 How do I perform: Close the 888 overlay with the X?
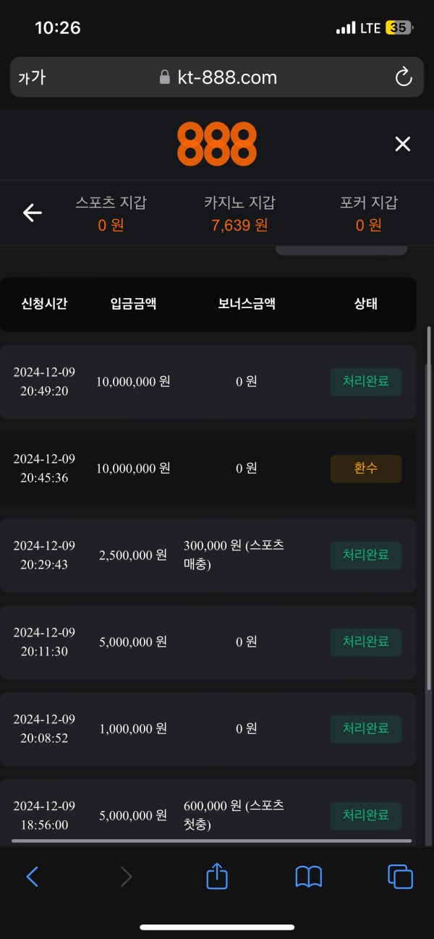pyautogui.click(x=402, y=143)
